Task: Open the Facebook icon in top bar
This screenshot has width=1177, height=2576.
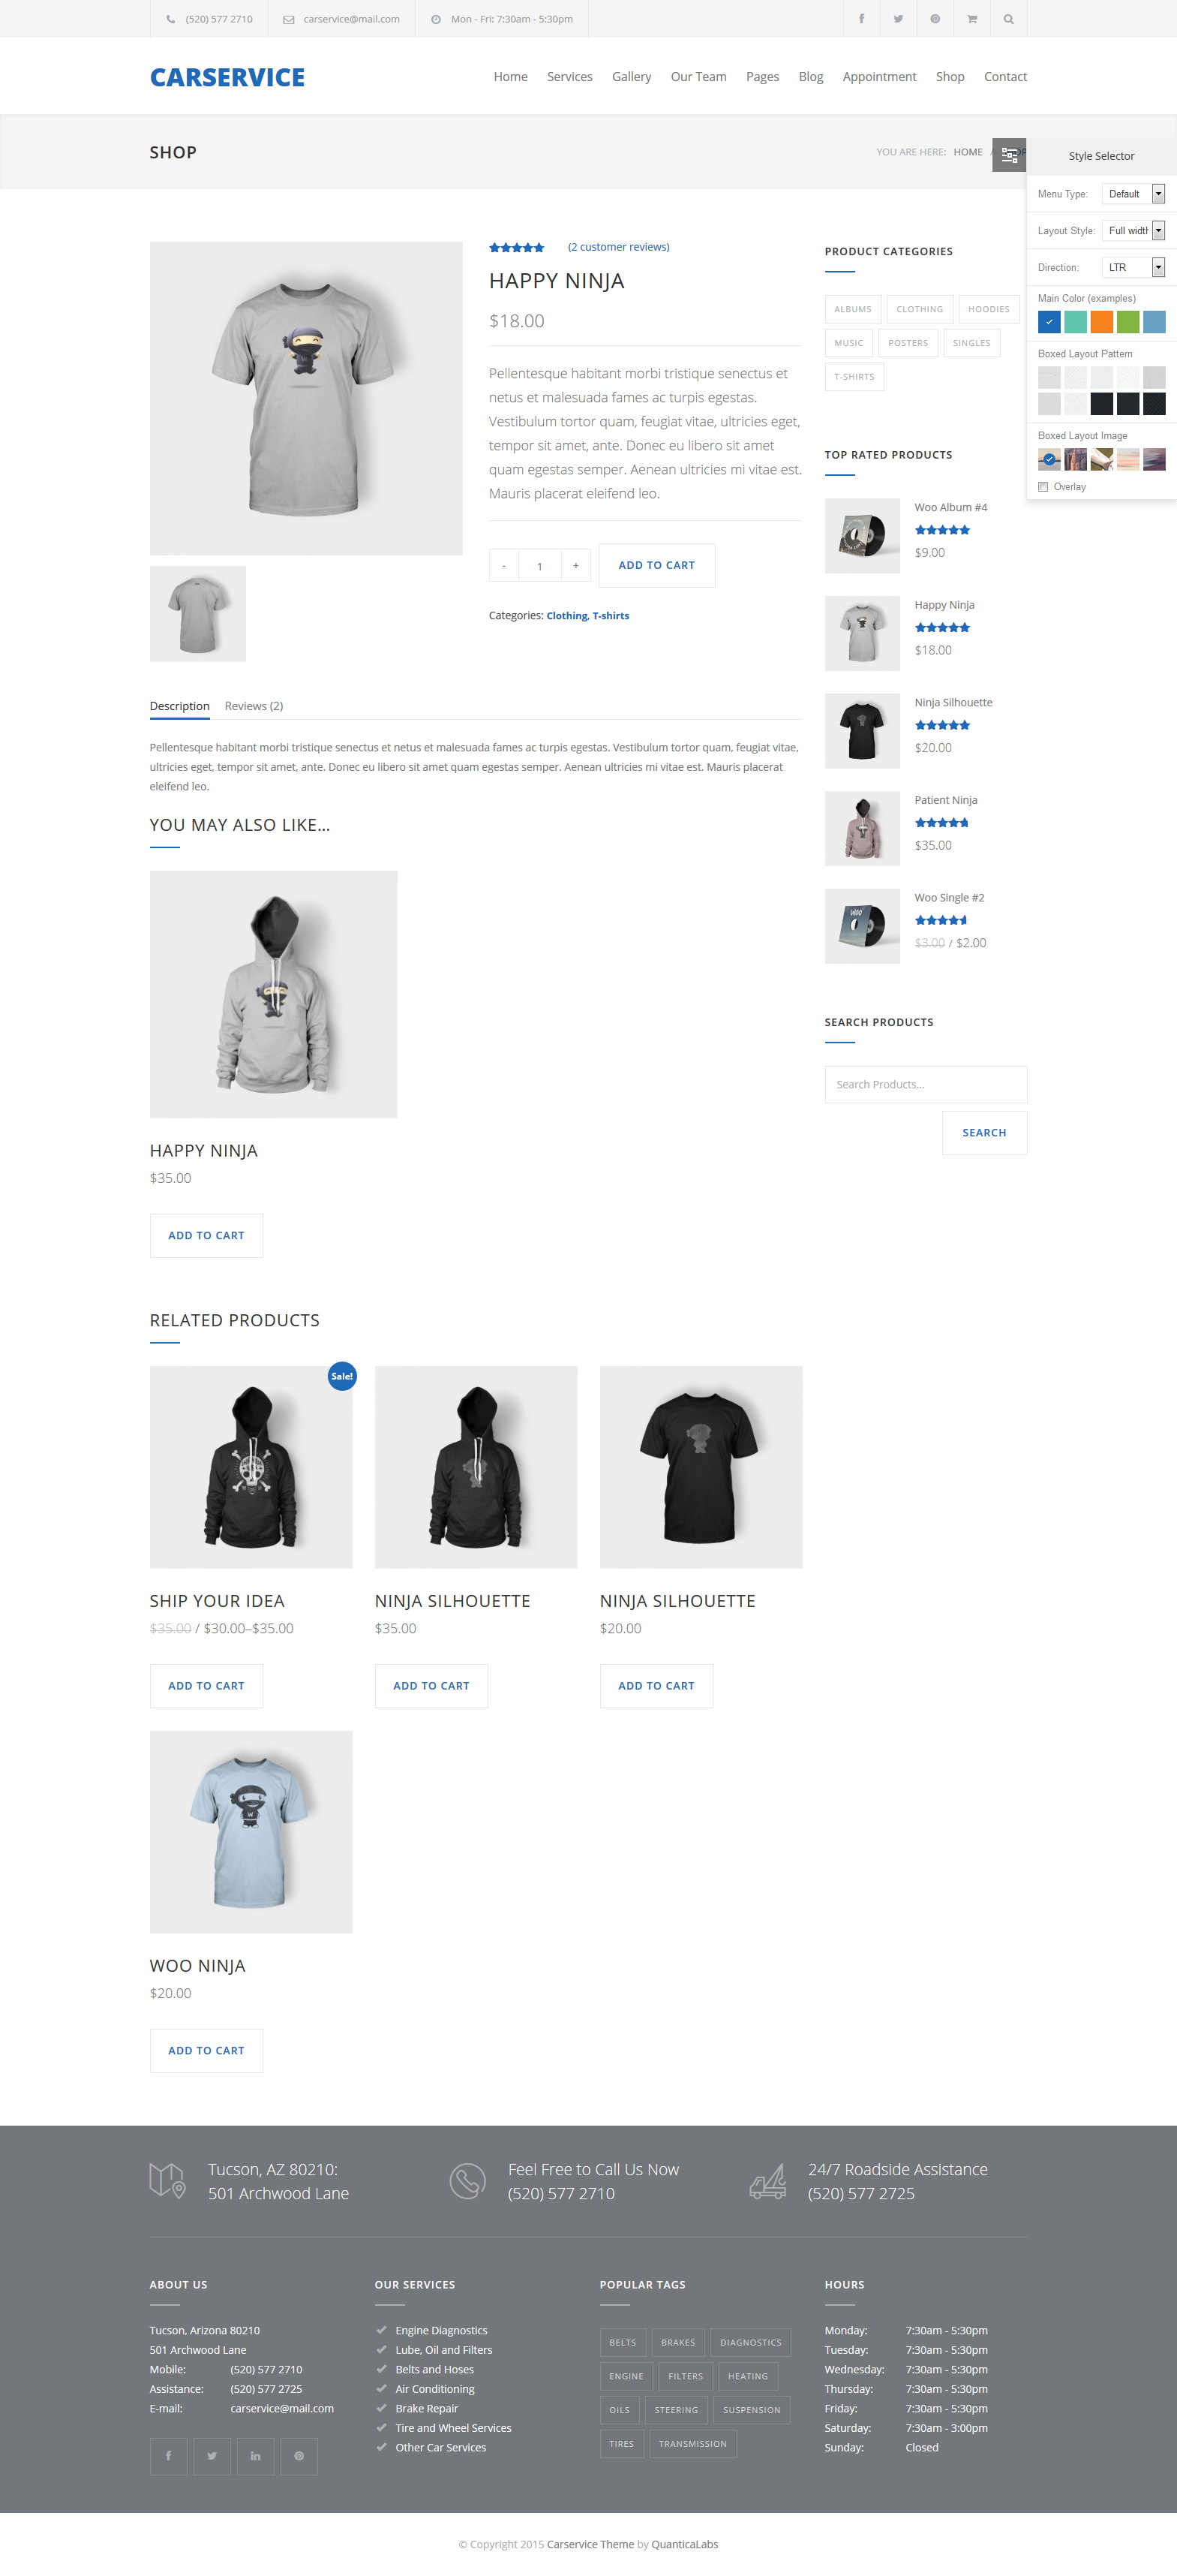Action: tap(861, 19)
